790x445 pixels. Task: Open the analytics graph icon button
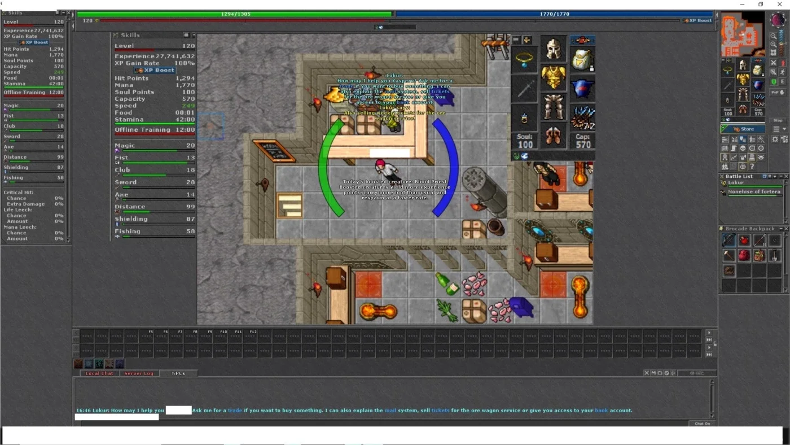(734, 158)
